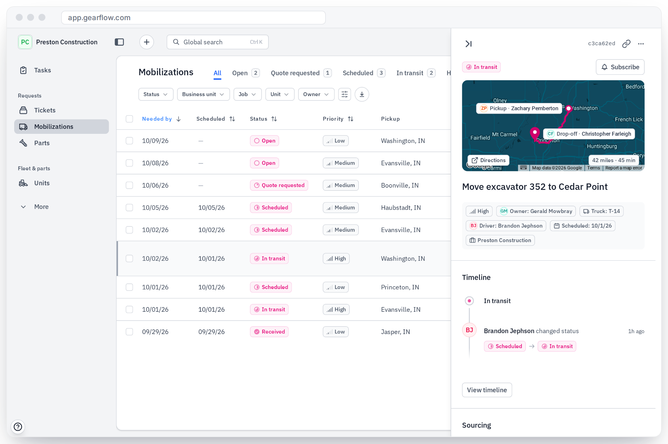The image size is (668, 444).
Task: Copy link with the chain icon
Action: click(626, 43)
